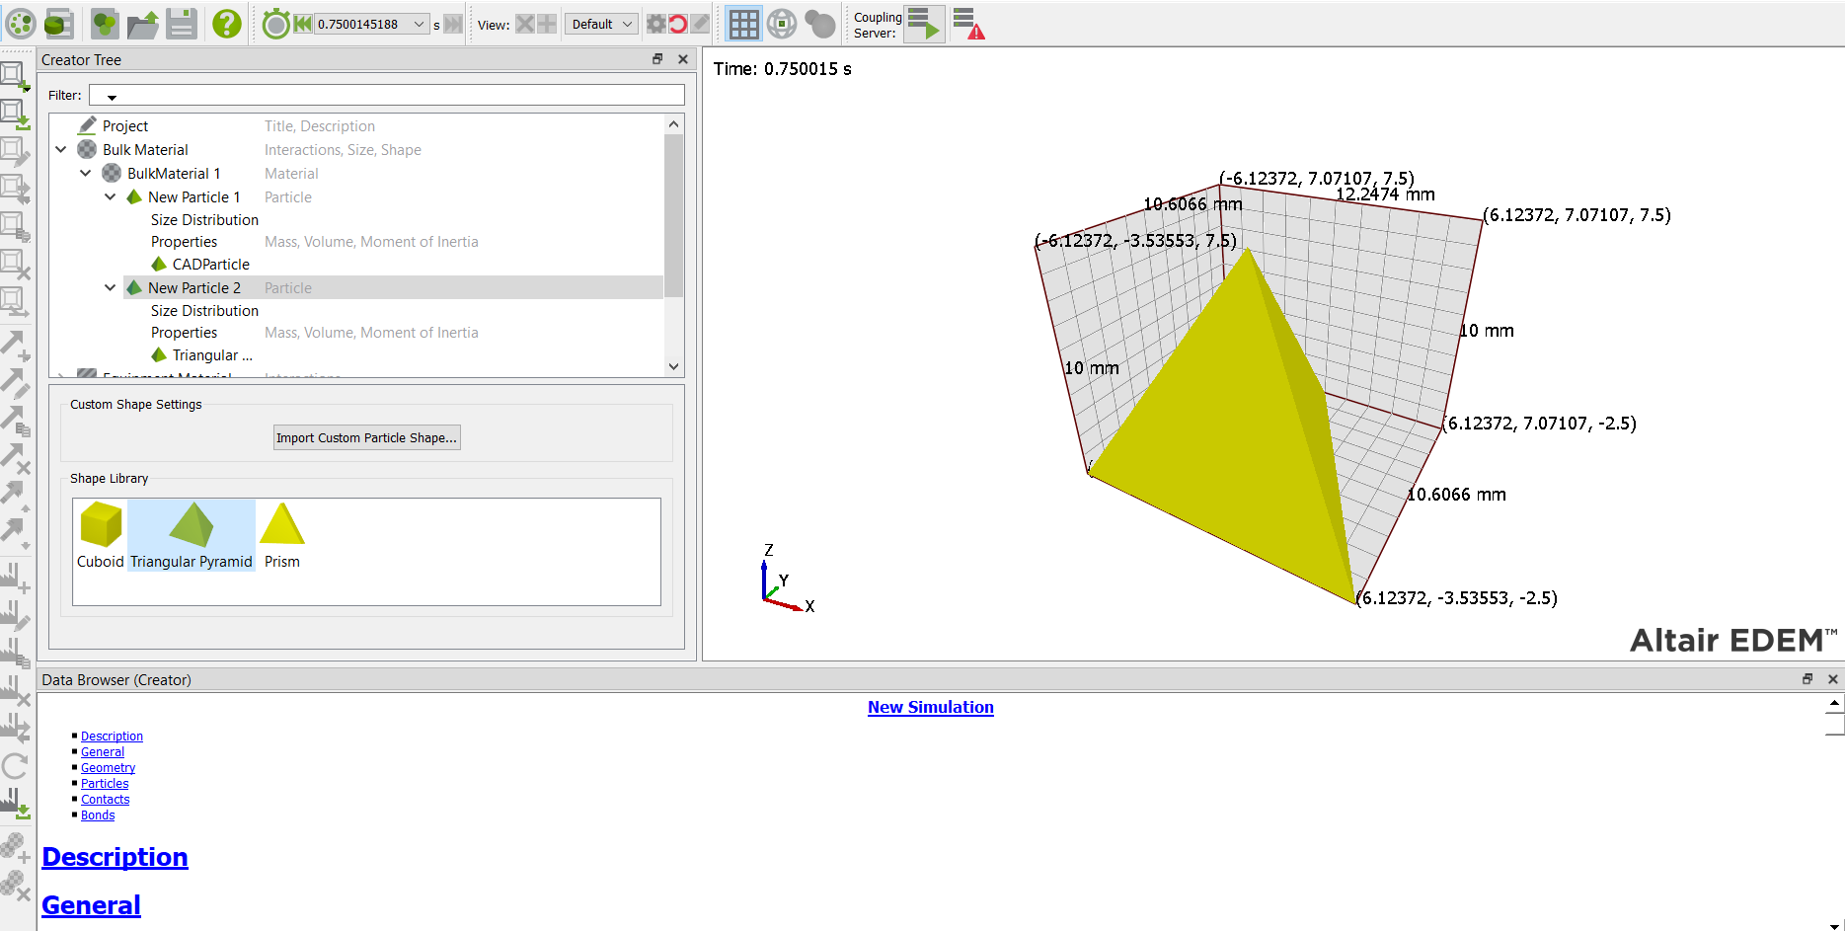Click the Open folder icon in toolbar

(143, 24)
